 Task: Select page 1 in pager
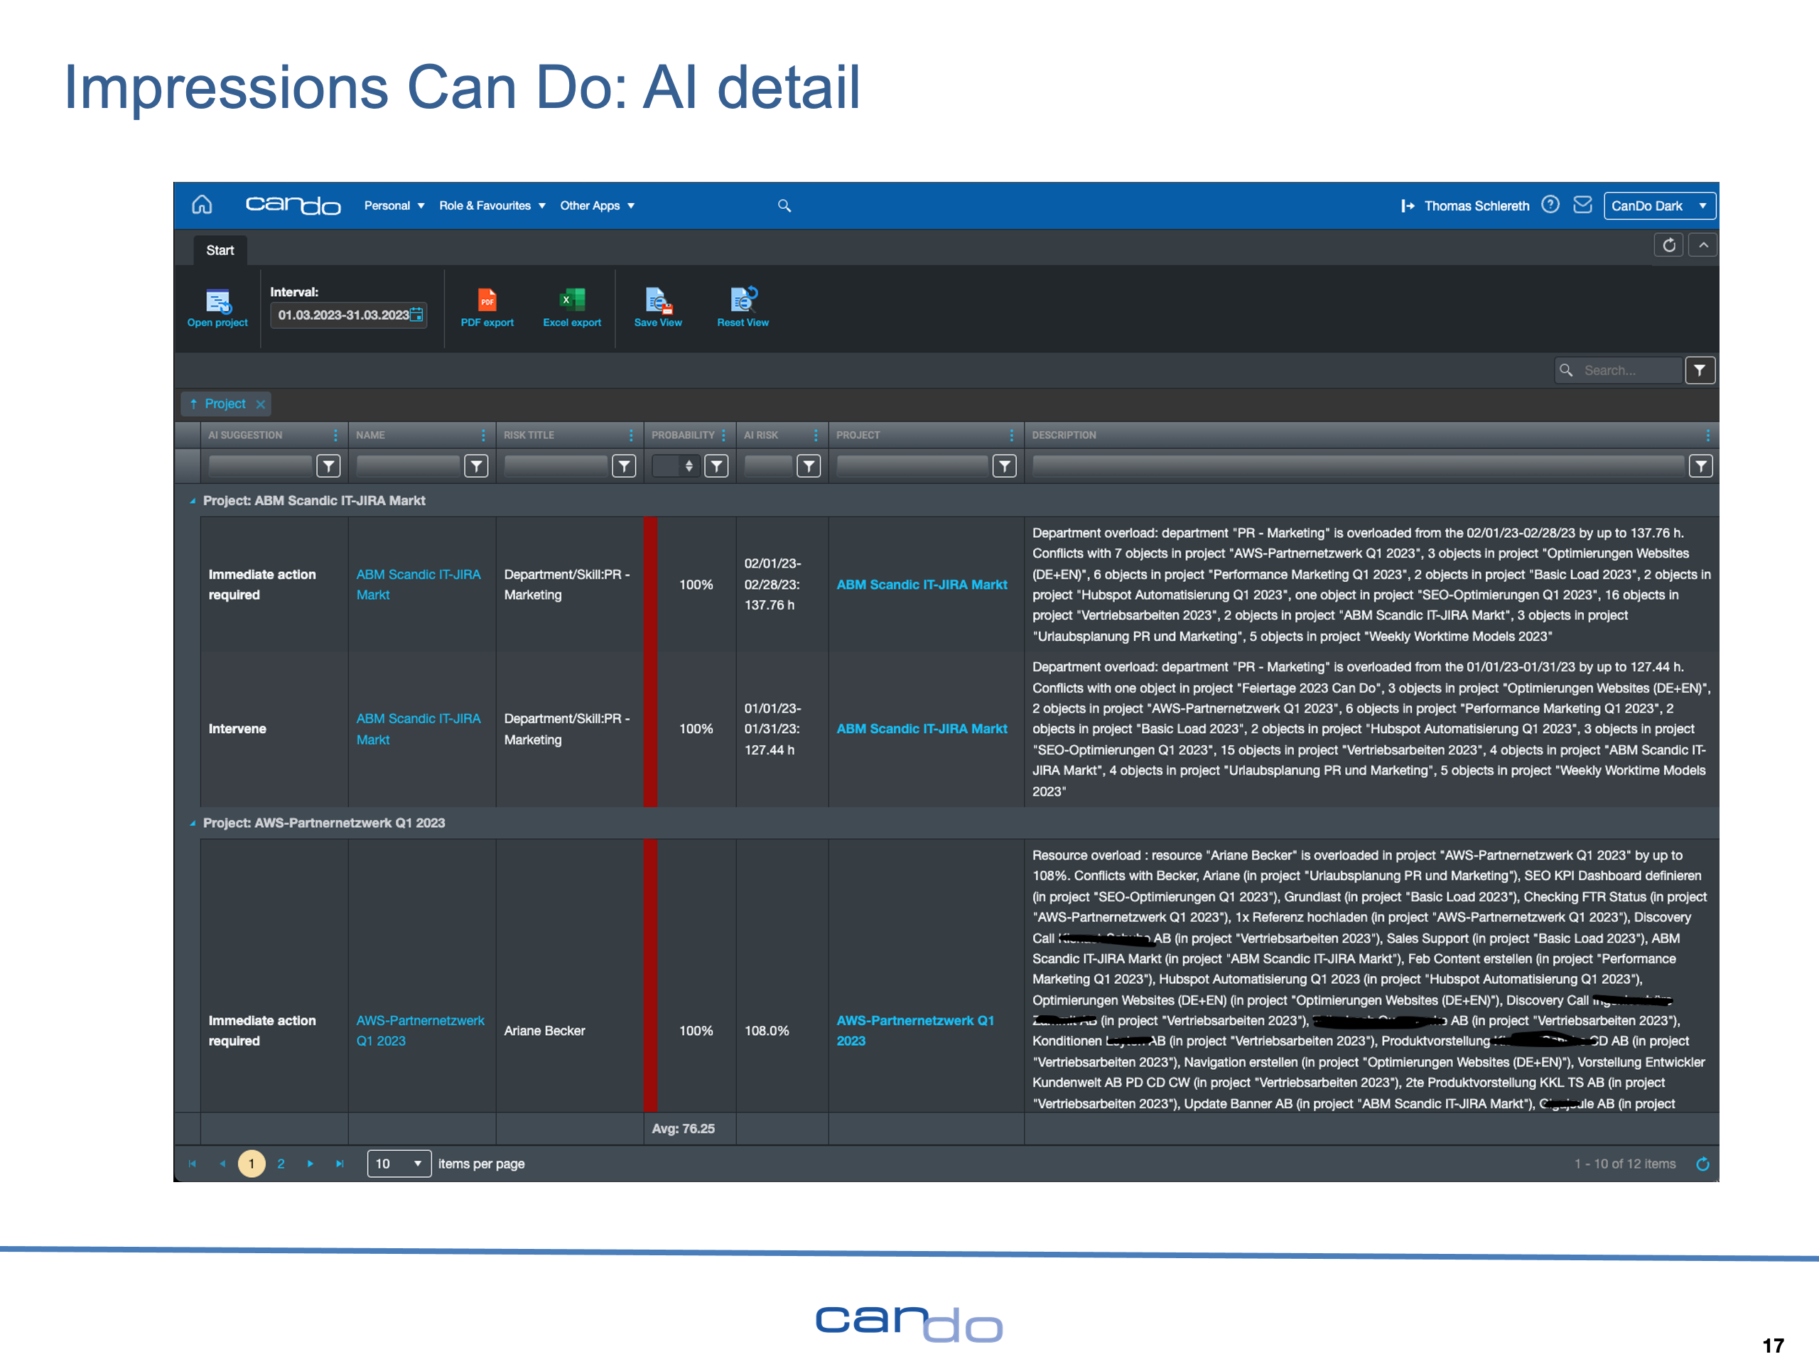(x=252, y=1164)
